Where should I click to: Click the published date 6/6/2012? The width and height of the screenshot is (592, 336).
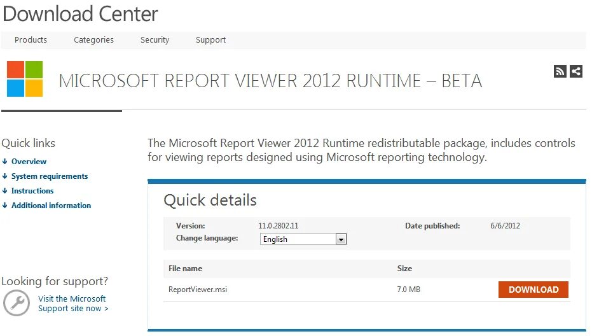coord(505,226)
